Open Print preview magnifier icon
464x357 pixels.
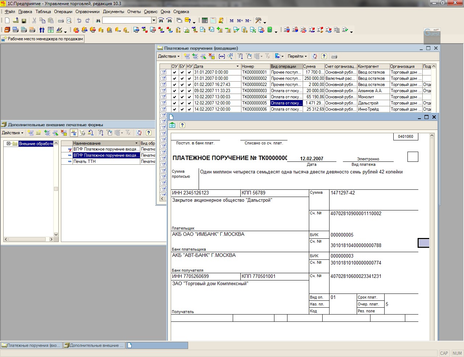click(69, 21)
